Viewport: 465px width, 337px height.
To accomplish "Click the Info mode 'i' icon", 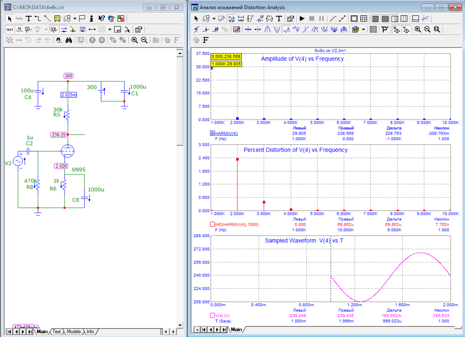I will 92,19.
